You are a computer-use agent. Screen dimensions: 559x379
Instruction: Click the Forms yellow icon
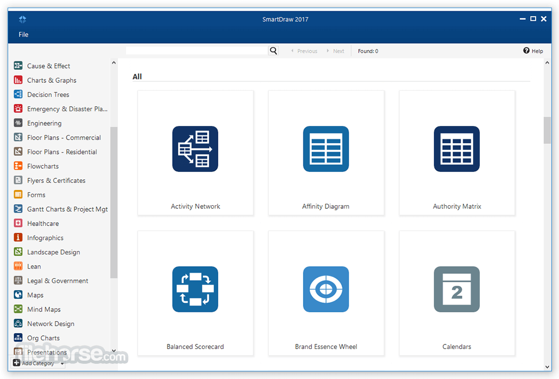[x=18, y=194]
